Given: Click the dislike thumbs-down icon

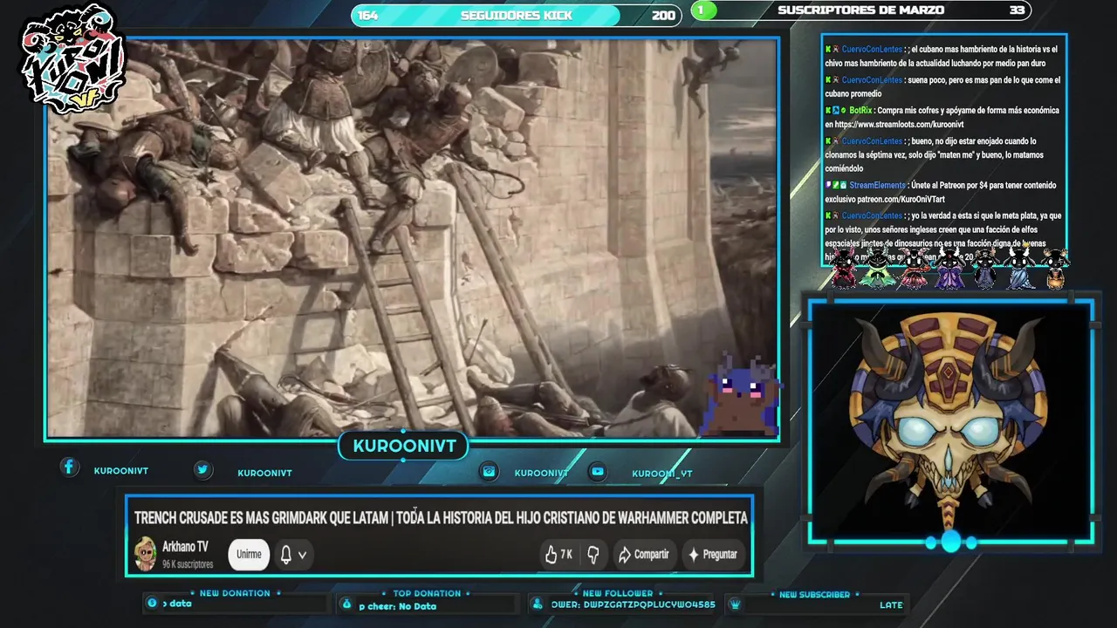Looking at the screenshot, I should 593,555.
